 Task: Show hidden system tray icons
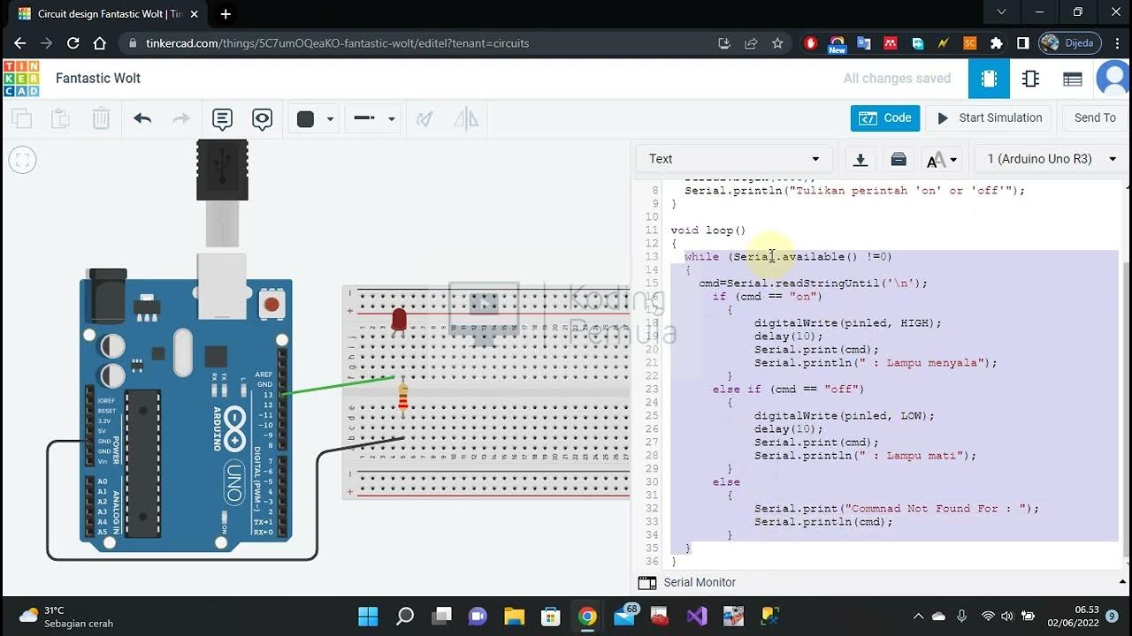click(x=918, y=616)
